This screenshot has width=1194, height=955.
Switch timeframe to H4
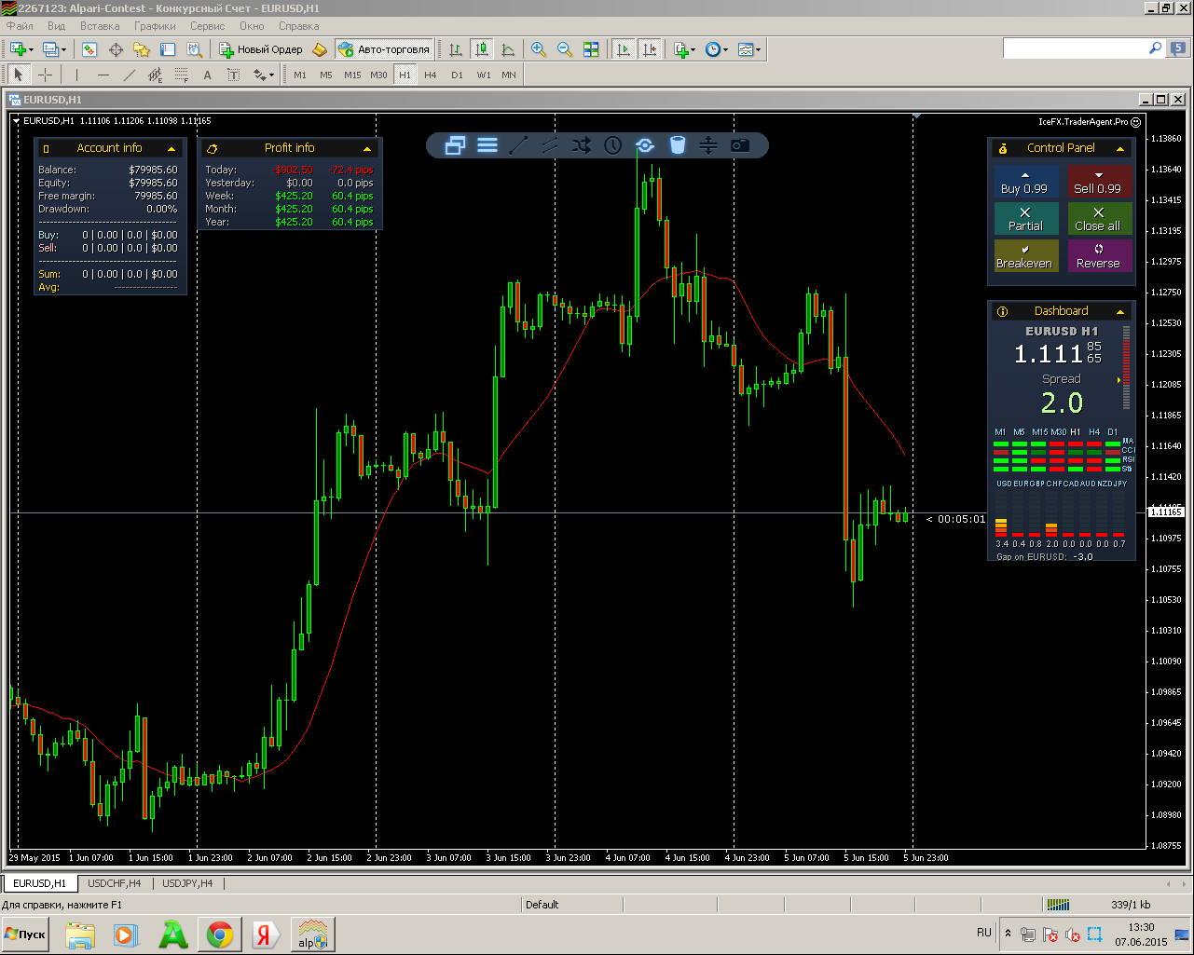tap(431, 75)
